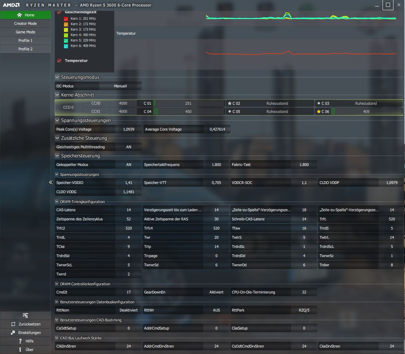Toggle Kern 5 graph checkbox
Image resolution: width=405 pixels, height=354 pixels.
tap(66, 40)
